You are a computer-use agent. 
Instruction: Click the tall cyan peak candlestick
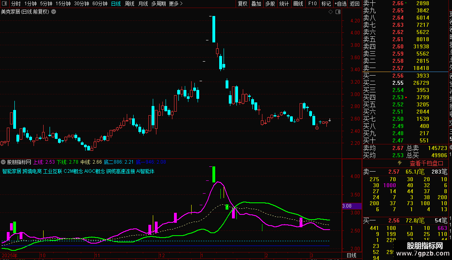point(214,29)
